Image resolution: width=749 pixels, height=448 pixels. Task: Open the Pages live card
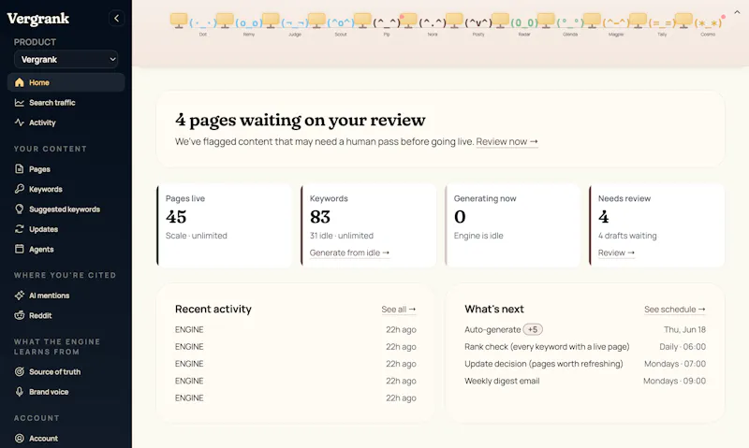coord(225,225)
